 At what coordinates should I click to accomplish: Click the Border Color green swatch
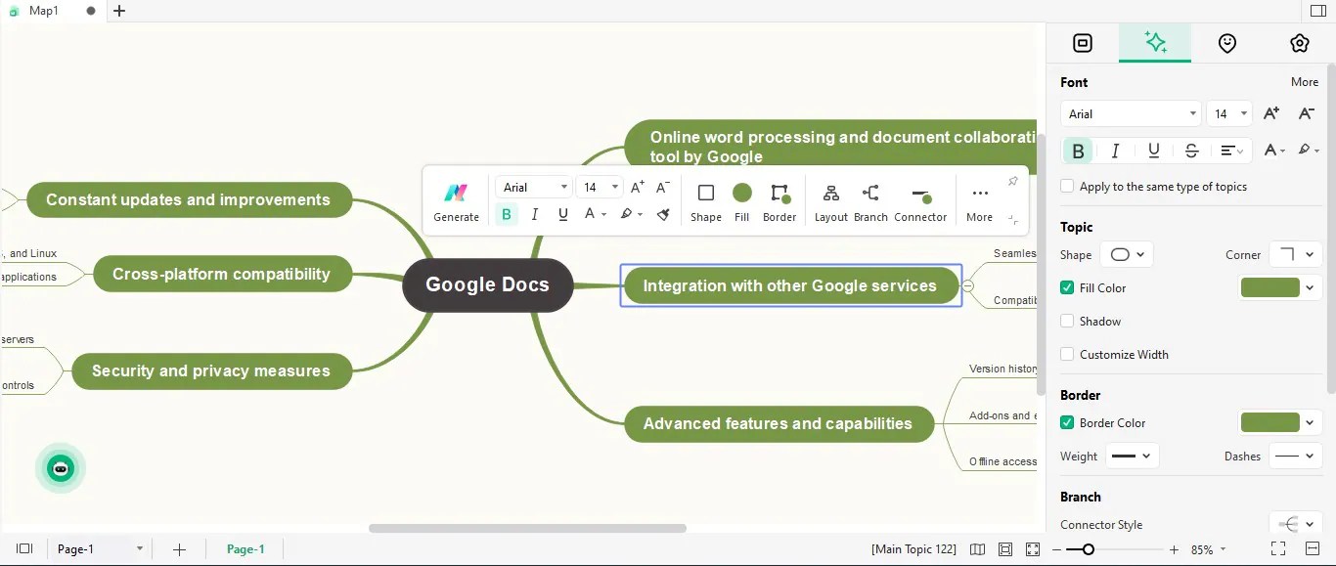click(1269, 422)
